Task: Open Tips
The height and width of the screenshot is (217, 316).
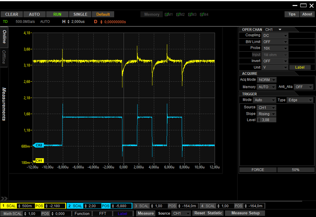Action: click(x=292, y=14)
